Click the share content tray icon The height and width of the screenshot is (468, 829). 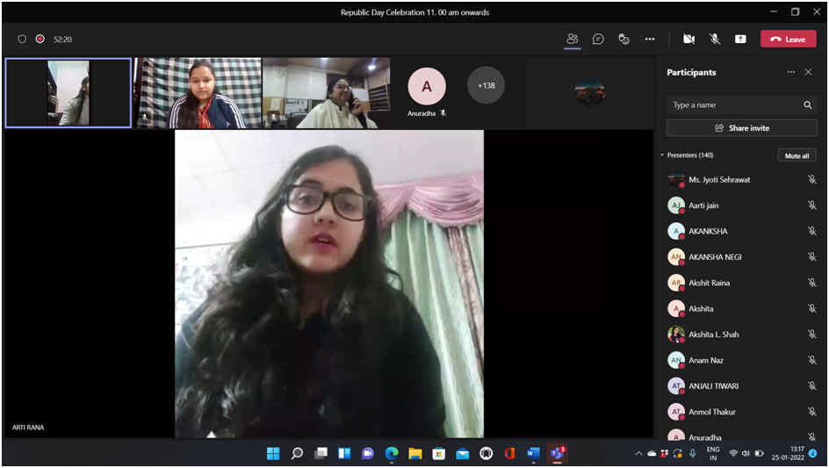pyautogui.click(x=740, y=39)
